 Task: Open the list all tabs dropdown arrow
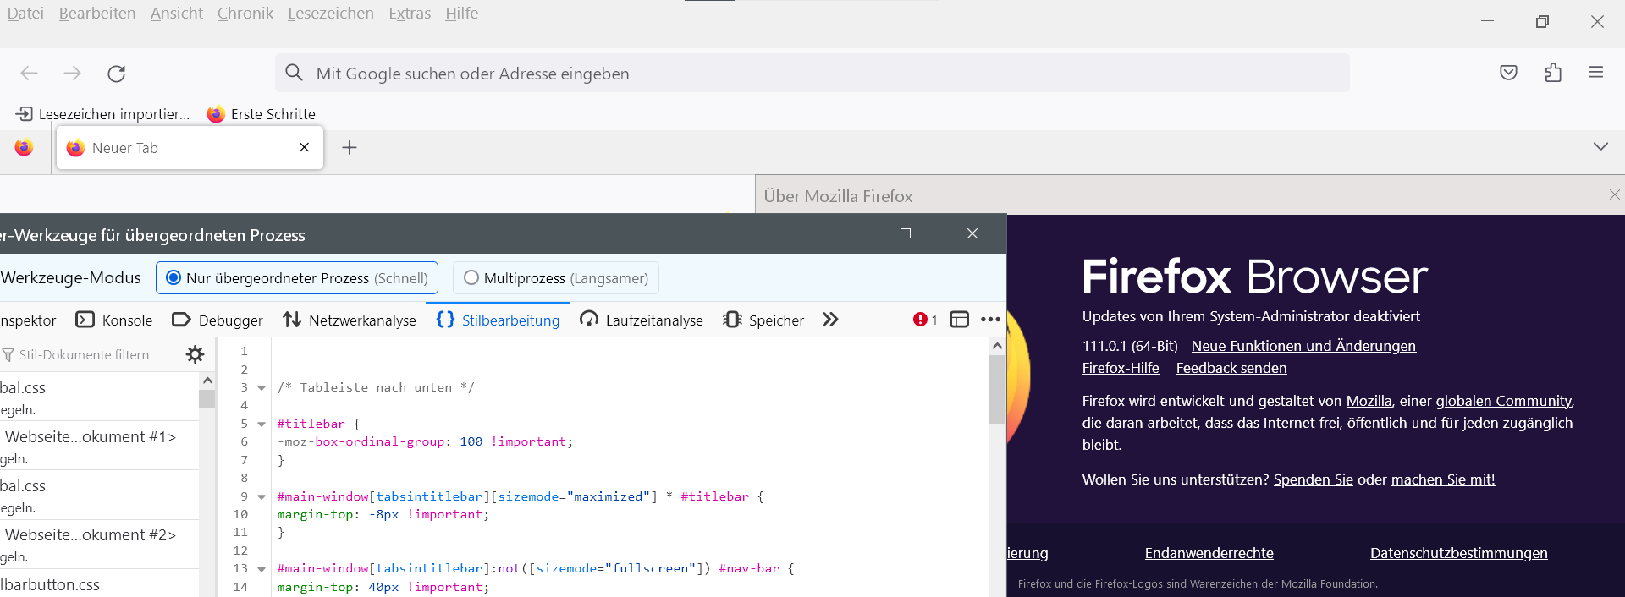click(x=1600, y=147)
